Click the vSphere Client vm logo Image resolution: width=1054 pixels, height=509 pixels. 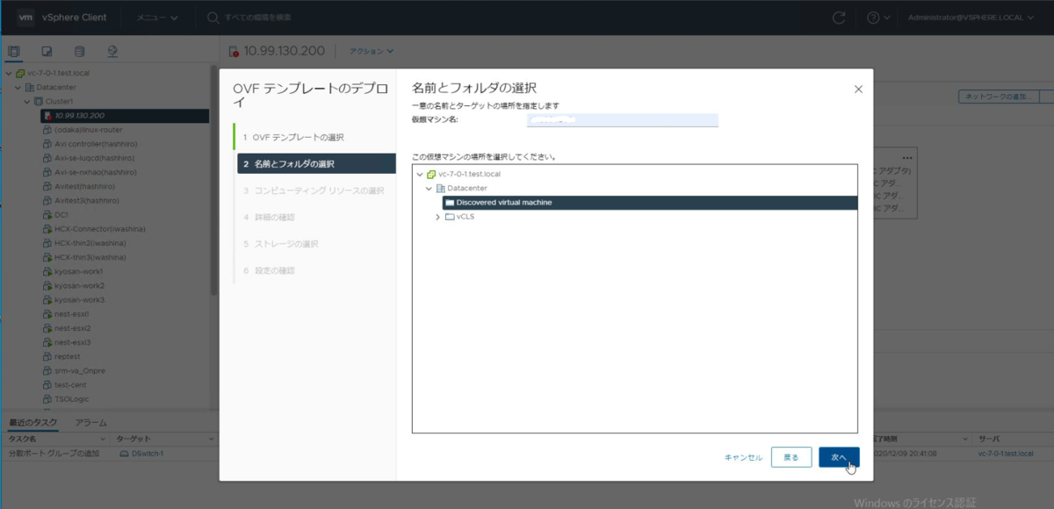[x=25, y=18]
